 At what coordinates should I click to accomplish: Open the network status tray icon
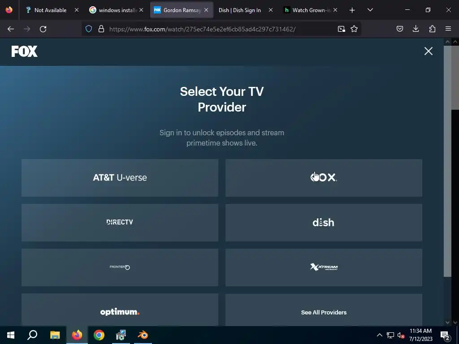390,335
